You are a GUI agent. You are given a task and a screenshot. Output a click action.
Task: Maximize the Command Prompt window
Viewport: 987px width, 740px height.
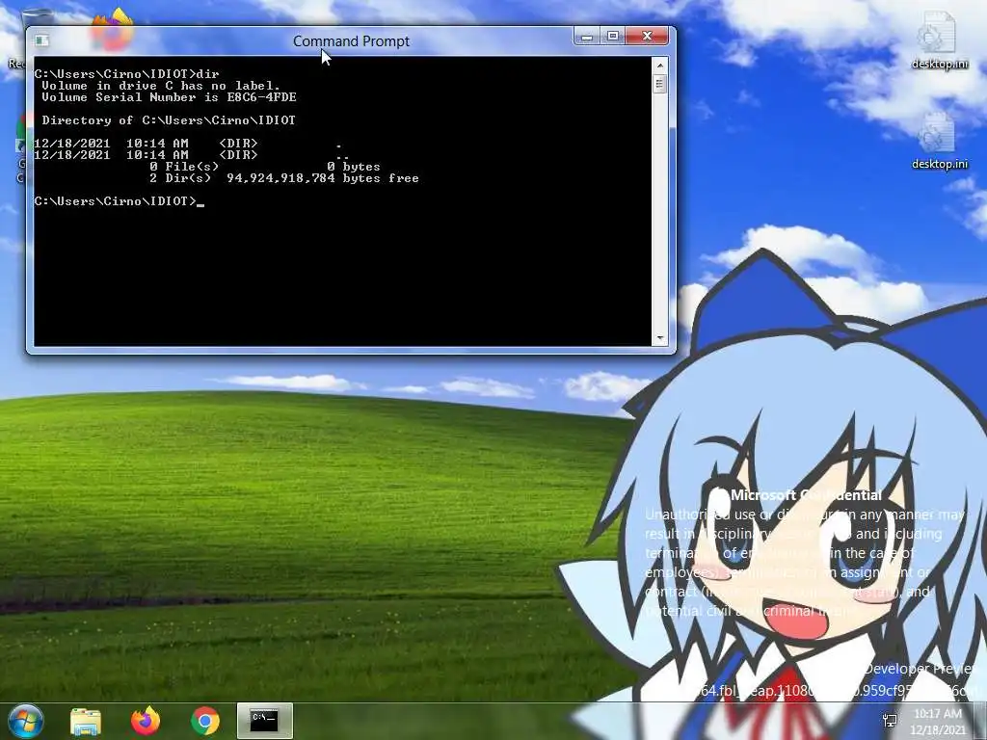612,37
